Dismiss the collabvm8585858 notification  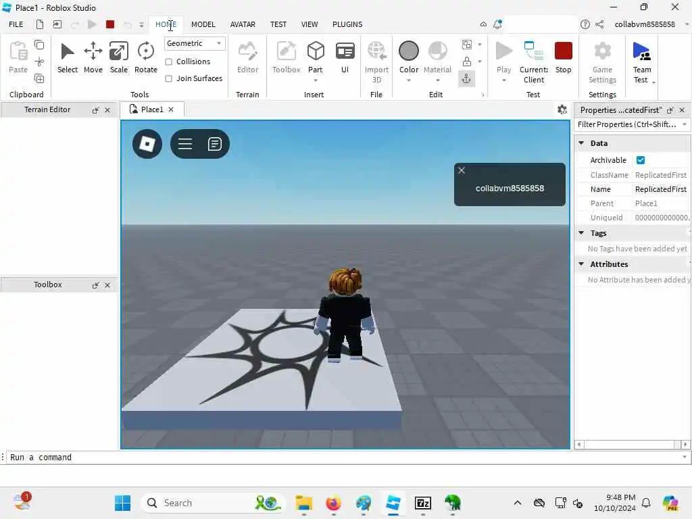pyautogui.click(x=462, y=170)
